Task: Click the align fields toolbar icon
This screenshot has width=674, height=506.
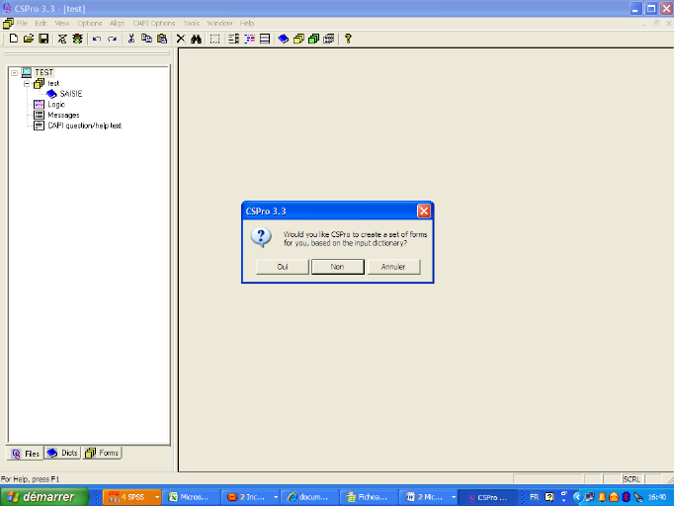Action: pos(234,39)
